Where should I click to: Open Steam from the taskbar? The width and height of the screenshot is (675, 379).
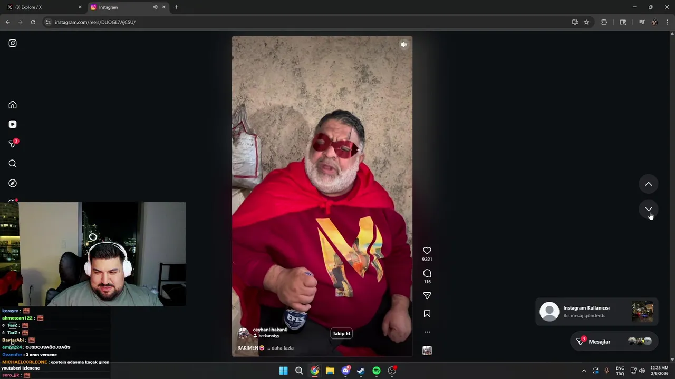point(361,371)
